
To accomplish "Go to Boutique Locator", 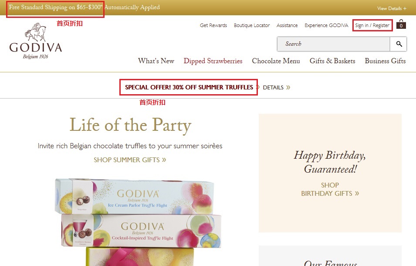I will (x=252, y=25).
